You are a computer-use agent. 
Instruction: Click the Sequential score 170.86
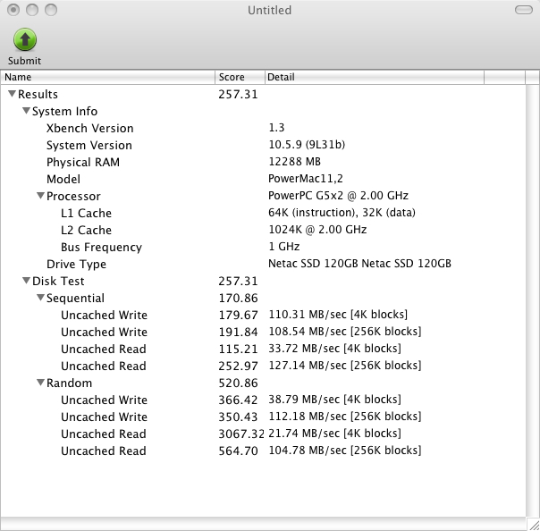tap(238, 298)
